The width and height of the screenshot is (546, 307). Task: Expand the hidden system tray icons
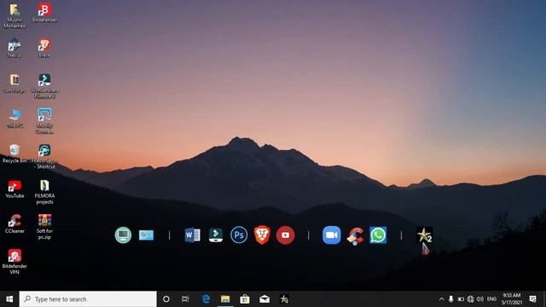click(x=441, y=299)
